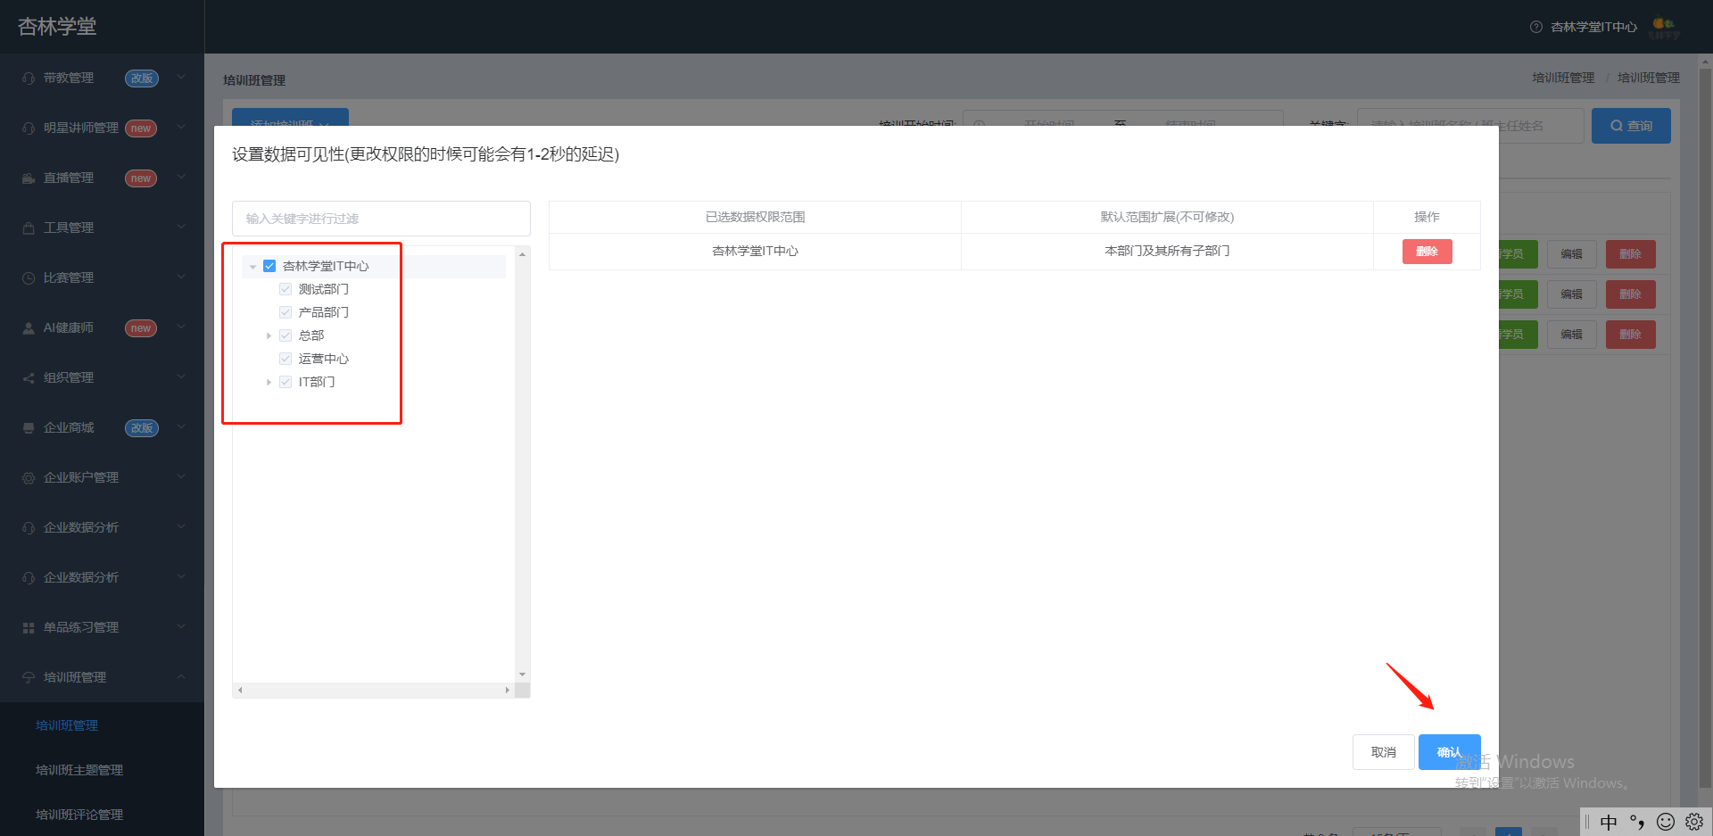
Task: Click the 取消 button
Action: [1384, 752]
